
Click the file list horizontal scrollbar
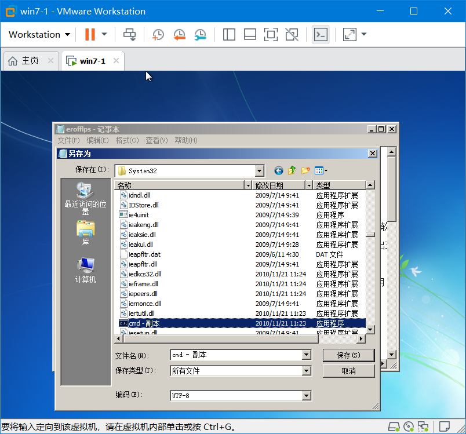[220, 338]
